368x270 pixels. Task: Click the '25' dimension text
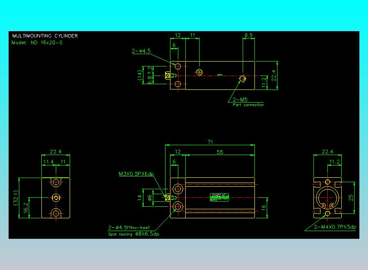[x=351, y=198]
